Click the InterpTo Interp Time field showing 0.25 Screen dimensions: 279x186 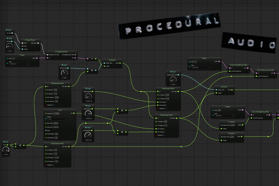232,125
